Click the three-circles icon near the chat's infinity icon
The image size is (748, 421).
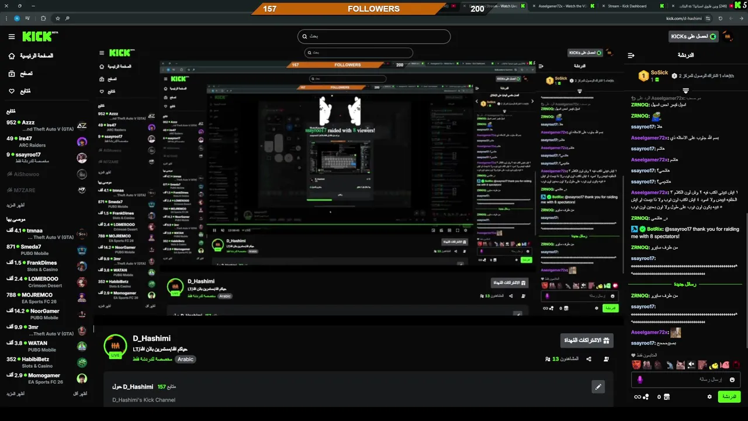646,396
